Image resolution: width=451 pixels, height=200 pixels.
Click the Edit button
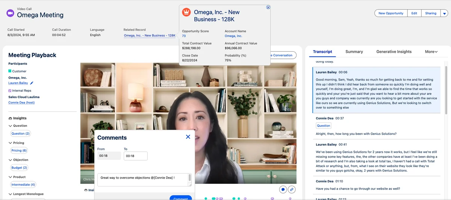tap(414, 13)
